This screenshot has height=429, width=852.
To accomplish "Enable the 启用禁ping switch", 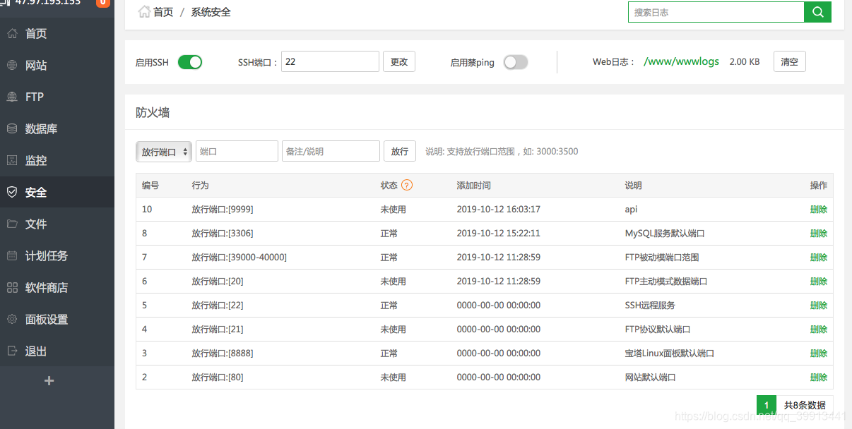I will coord(516,62).
